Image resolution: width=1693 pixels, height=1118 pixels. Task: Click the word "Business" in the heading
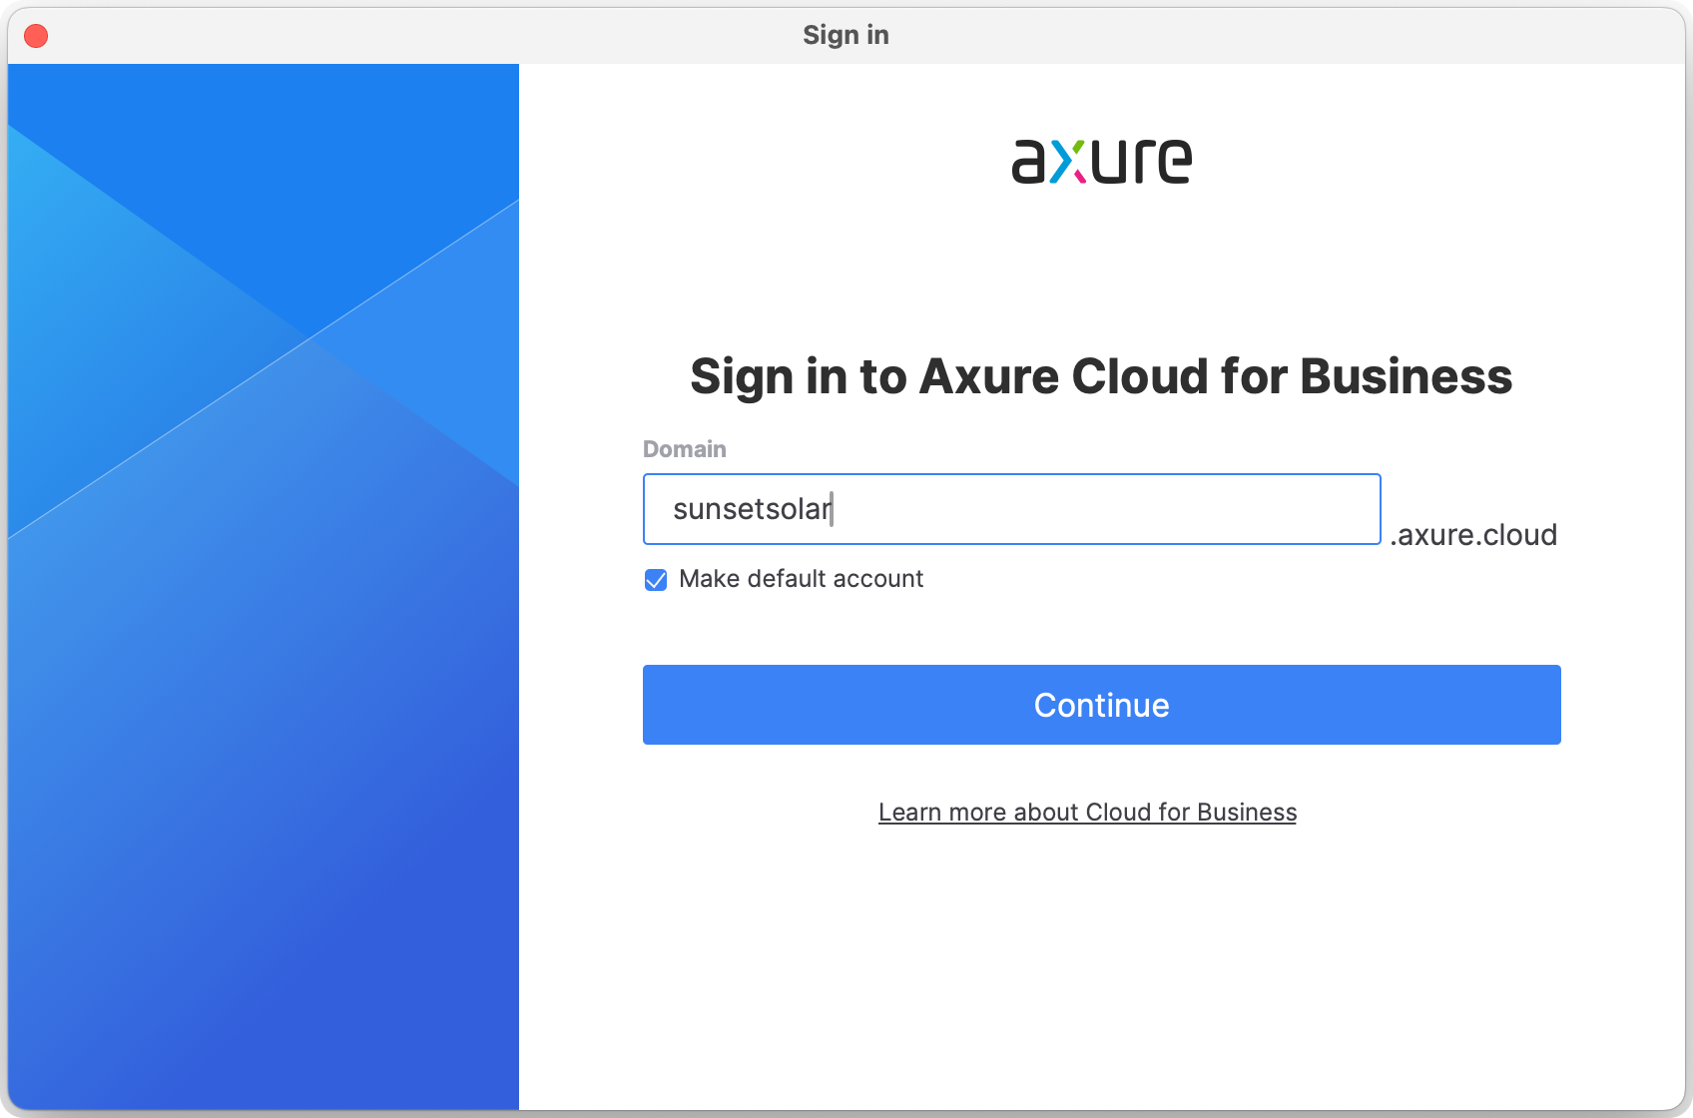1406,376
